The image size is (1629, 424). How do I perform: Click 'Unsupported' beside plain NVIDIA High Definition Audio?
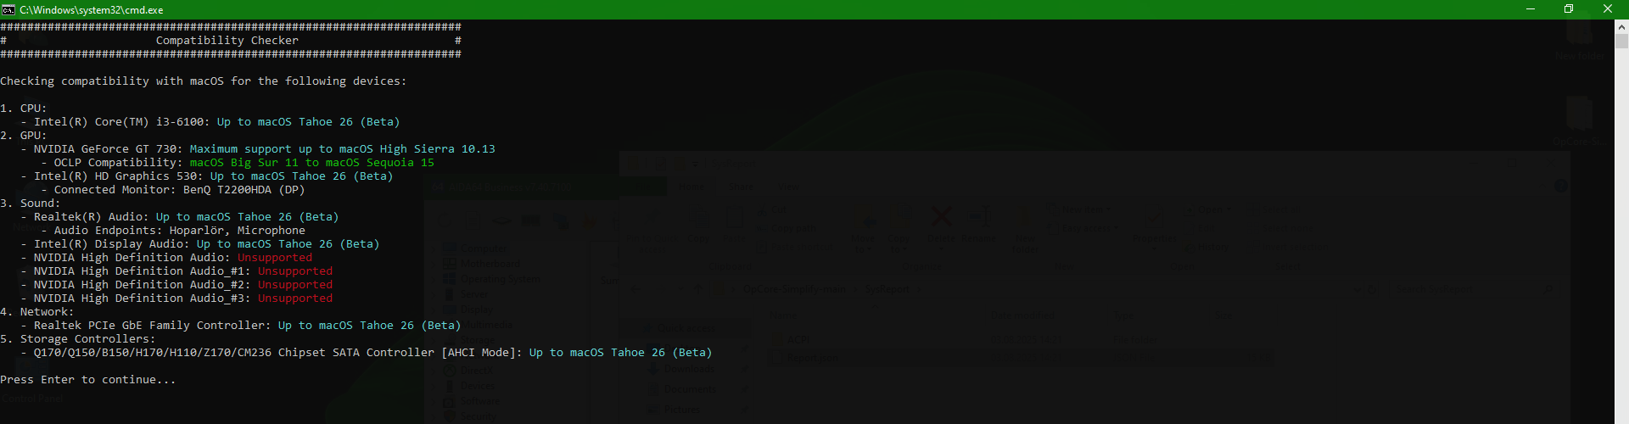coord(275,257)
